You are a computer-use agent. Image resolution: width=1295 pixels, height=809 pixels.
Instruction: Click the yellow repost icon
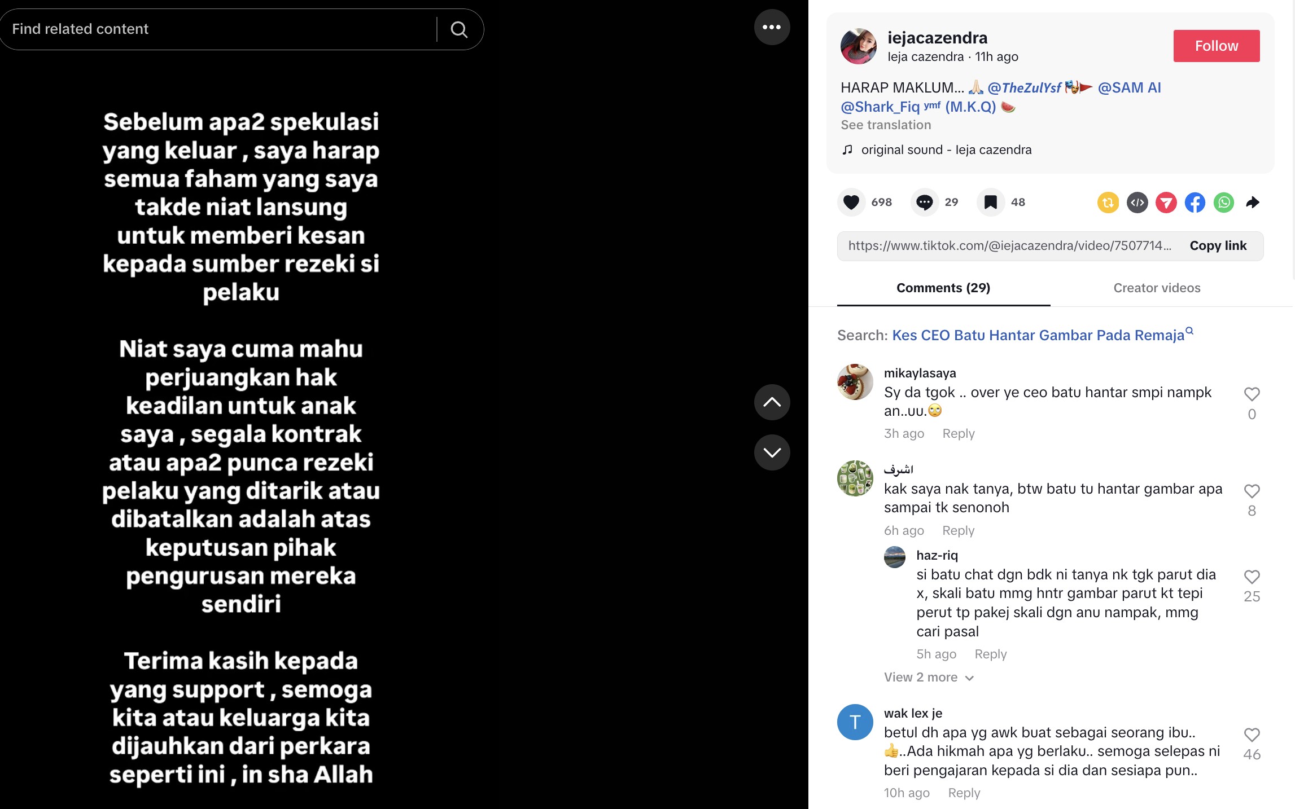[x=1108, y=203]
